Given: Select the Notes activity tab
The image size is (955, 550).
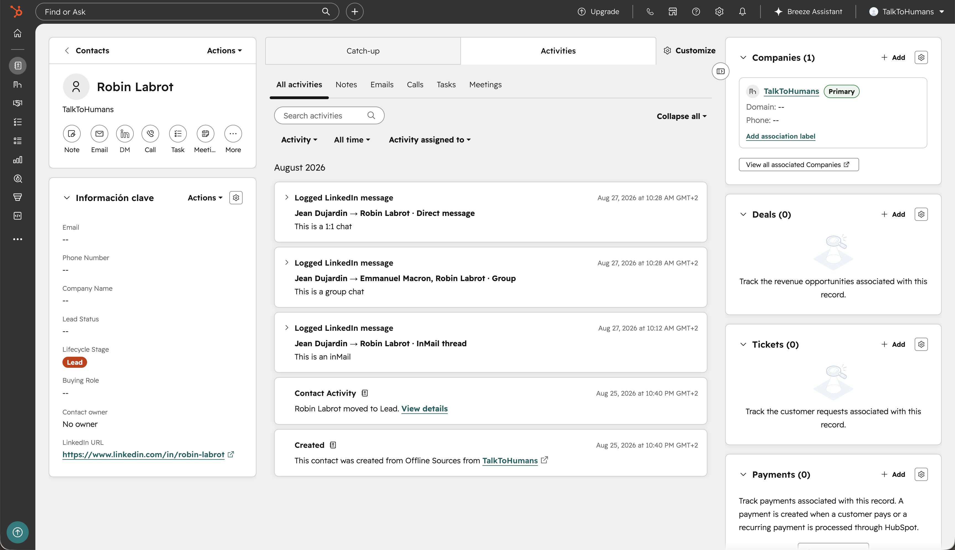Looking at the screenshot, I should (346, 84).
